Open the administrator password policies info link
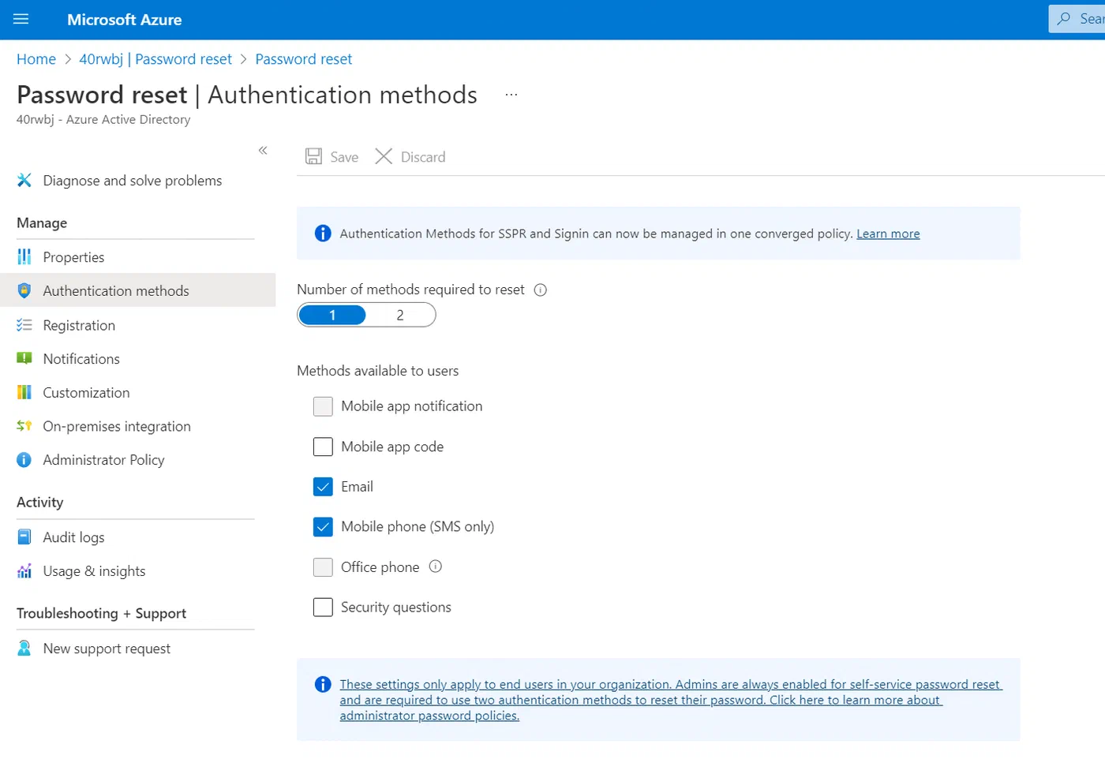1105x759 pixels. pos(671,700)
